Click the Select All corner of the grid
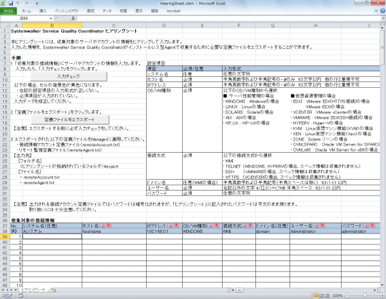Screen dimensions: 386x299 point(5,25)
